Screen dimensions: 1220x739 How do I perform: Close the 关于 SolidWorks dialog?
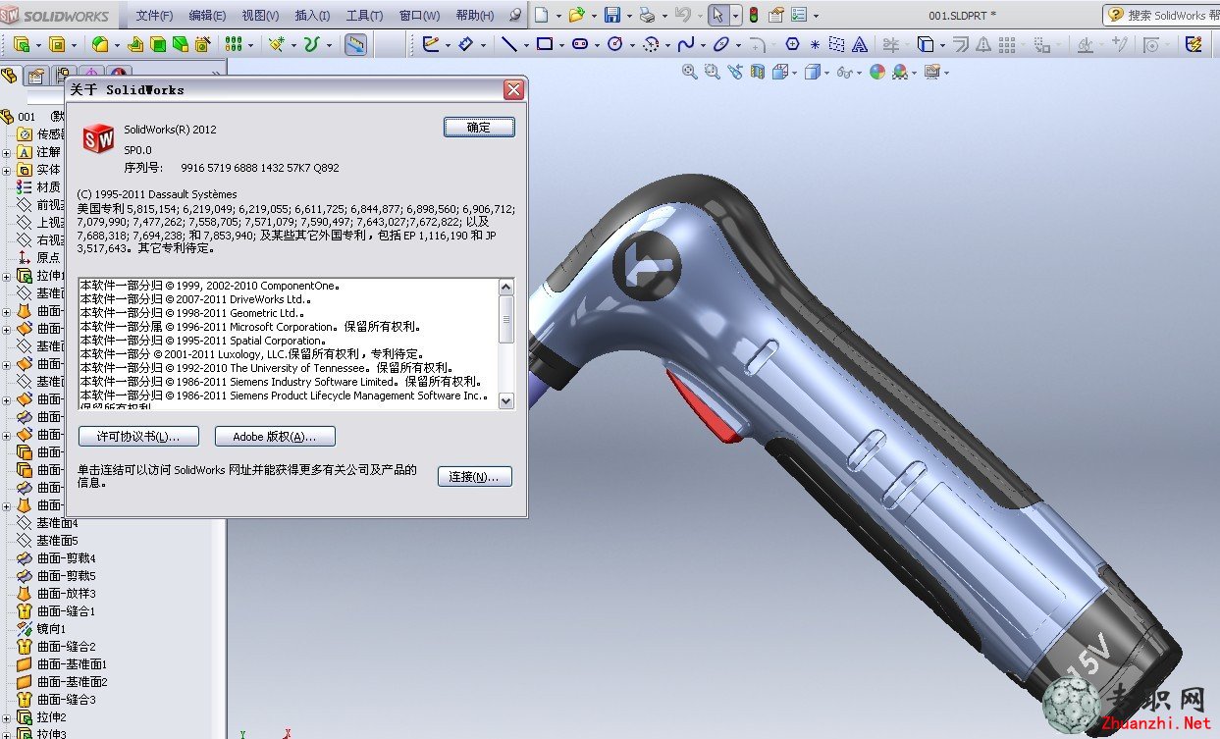(513, 89)
